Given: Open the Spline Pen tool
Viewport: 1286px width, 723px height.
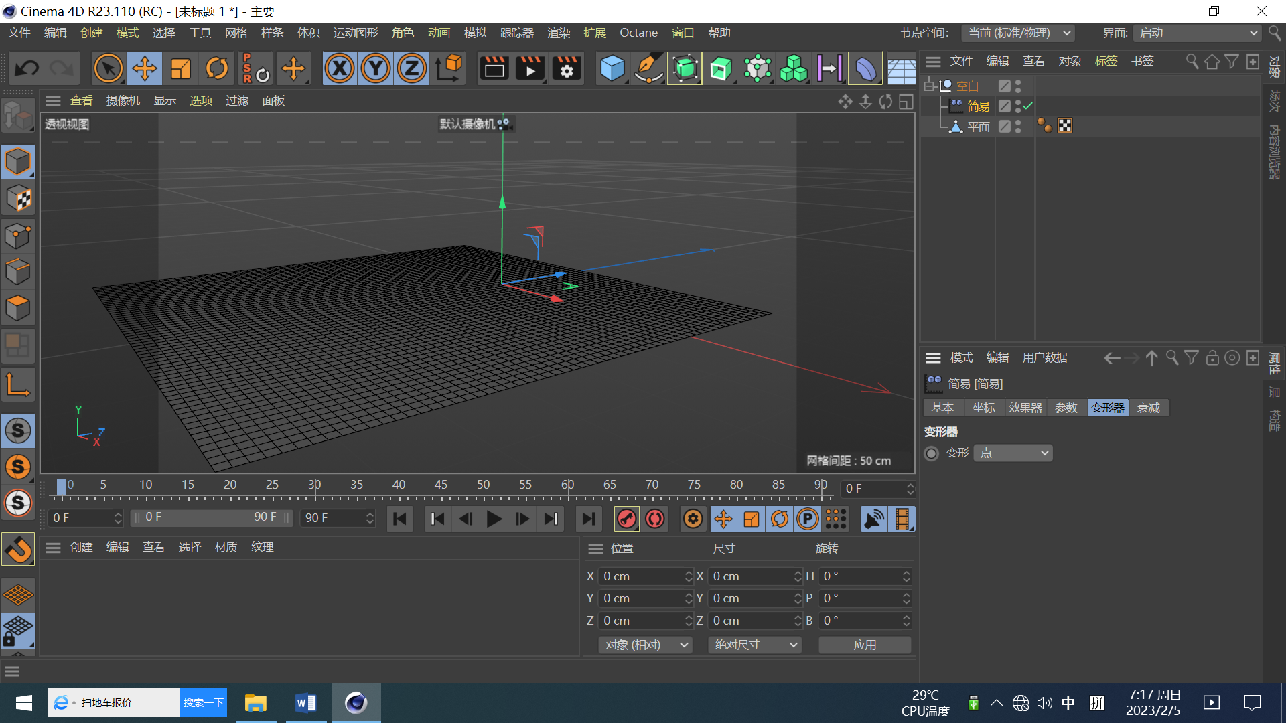Looking at the screenshot, I should coord(648,68).
